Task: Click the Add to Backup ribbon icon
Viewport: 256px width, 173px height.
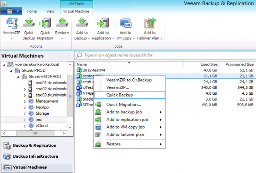Action: (x=82, y=23)
